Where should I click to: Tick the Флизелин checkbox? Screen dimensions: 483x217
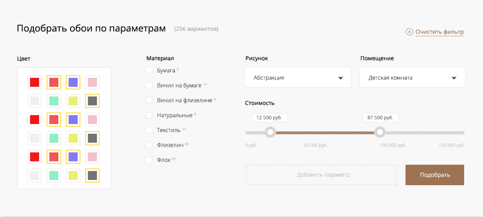coord(149,145)
